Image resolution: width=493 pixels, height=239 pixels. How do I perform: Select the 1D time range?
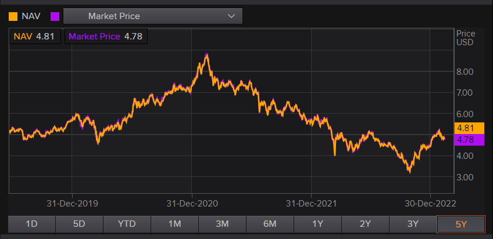tap(32, 224)
